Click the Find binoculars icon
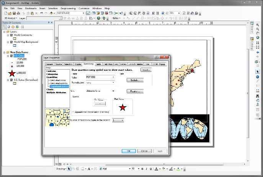 tap(258, 96)
